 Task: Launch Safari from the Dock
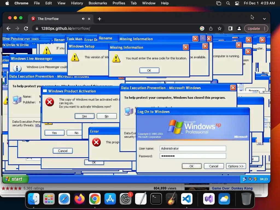[x=64, y=199]
